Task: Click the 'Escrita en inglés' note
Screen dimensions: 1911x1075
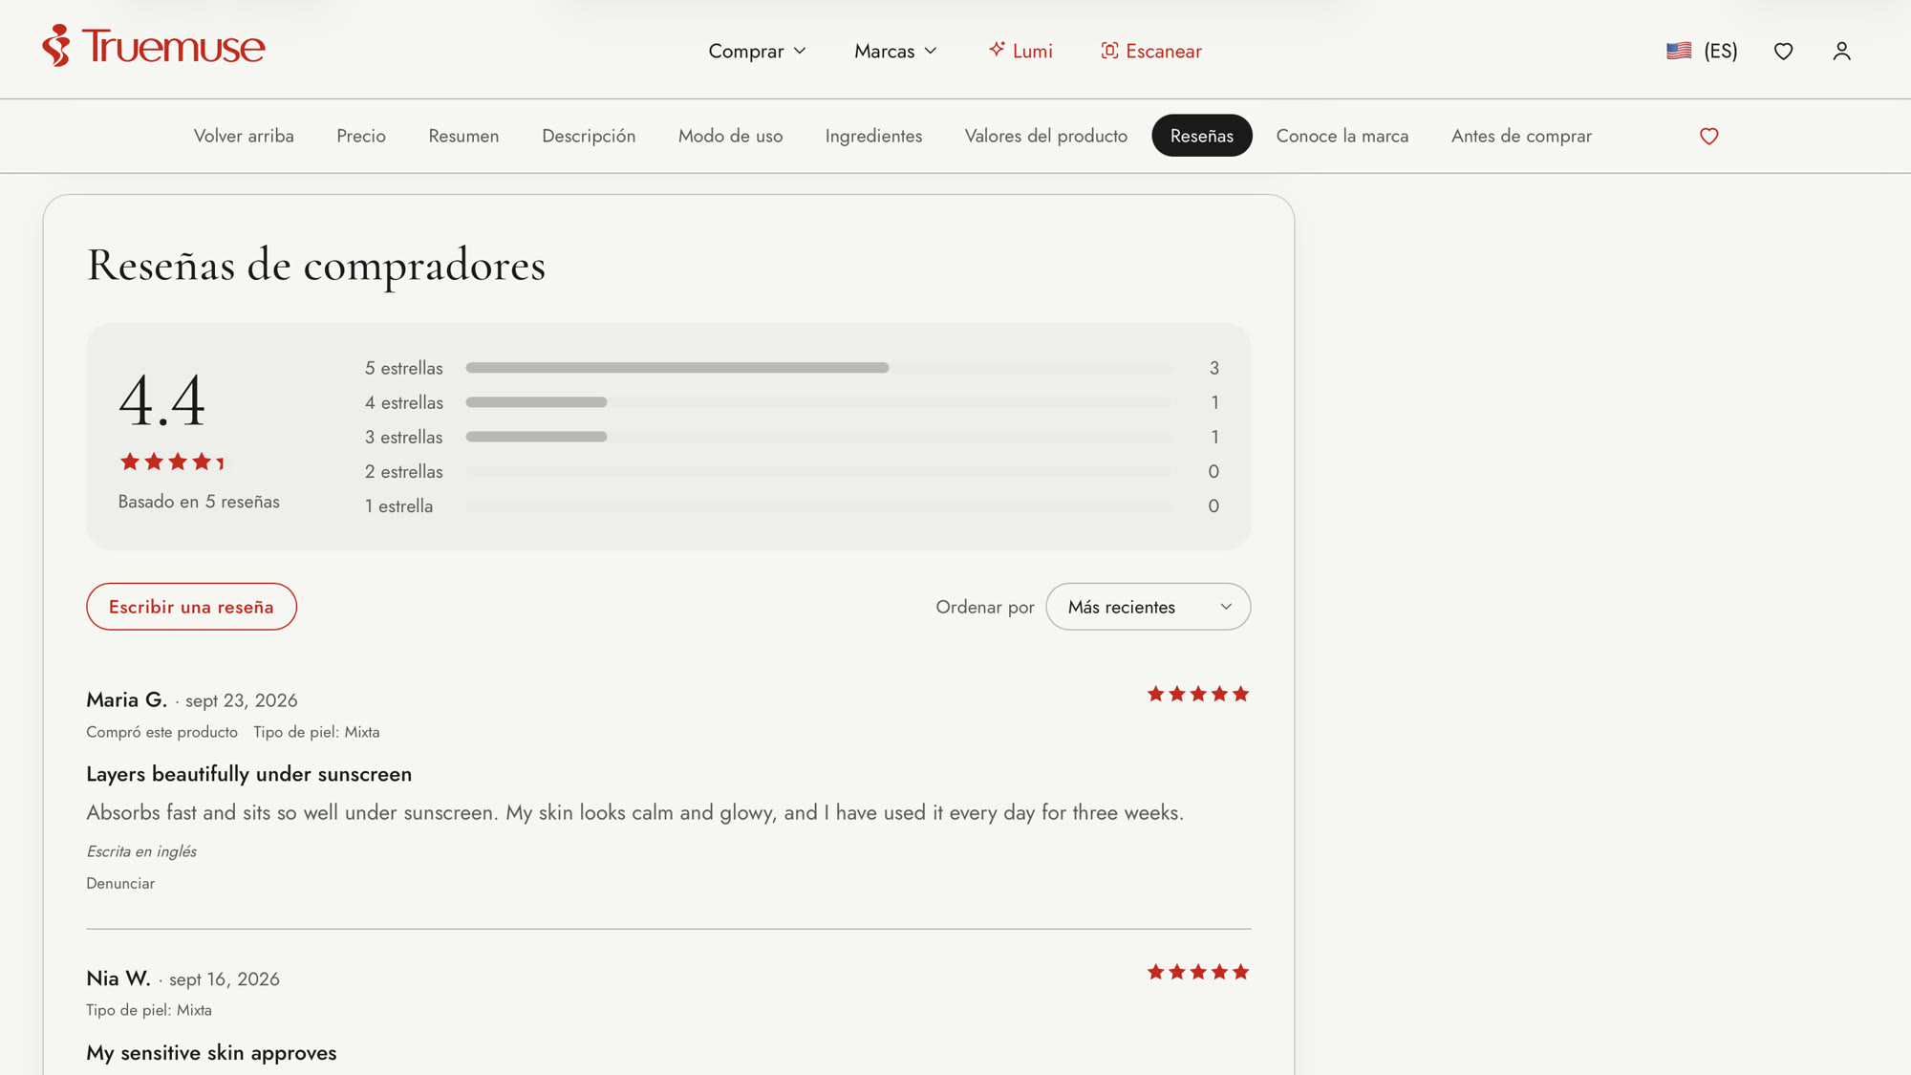Action: [141, 851]
